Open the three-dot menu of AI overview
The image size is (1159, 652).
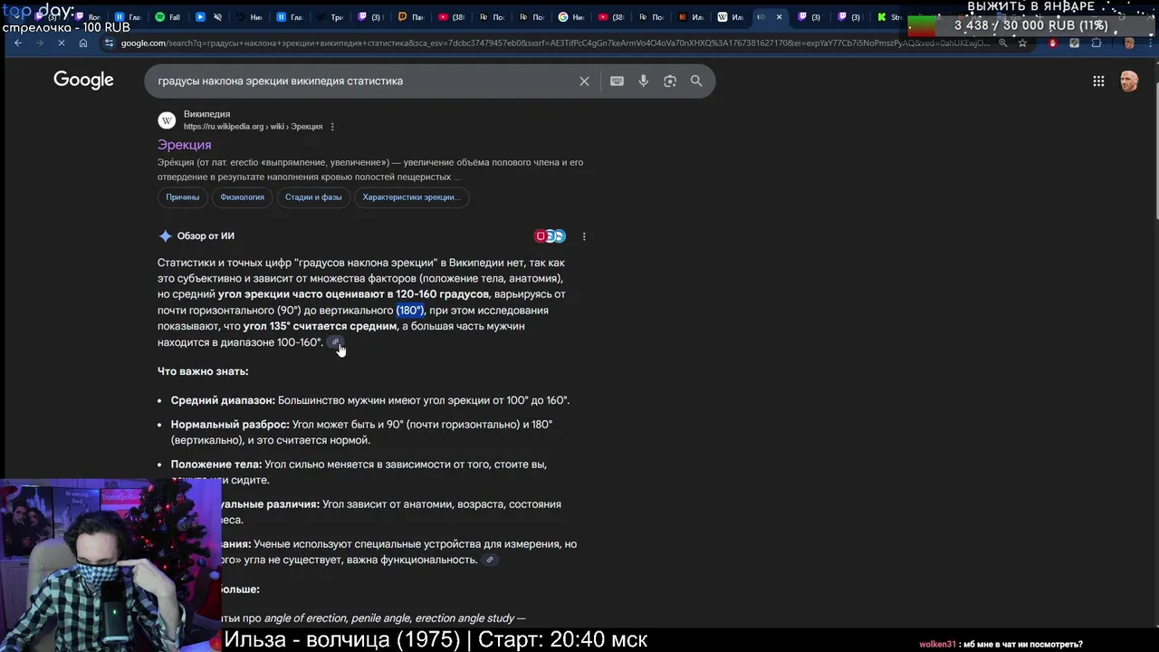coord(584,236)
